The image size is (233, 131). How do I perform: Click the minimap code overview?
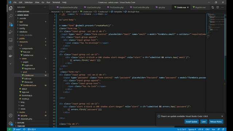tap(216, 26)
